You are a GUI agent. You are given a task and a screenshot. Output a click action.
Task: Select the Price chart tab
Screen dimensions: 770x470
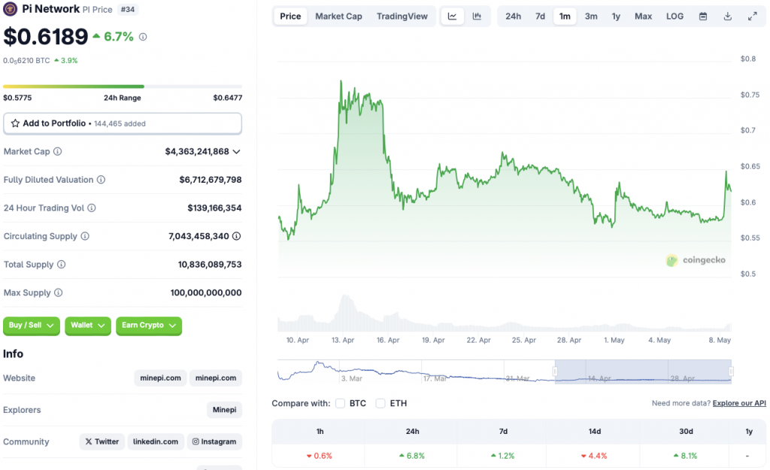click(290, 17)
